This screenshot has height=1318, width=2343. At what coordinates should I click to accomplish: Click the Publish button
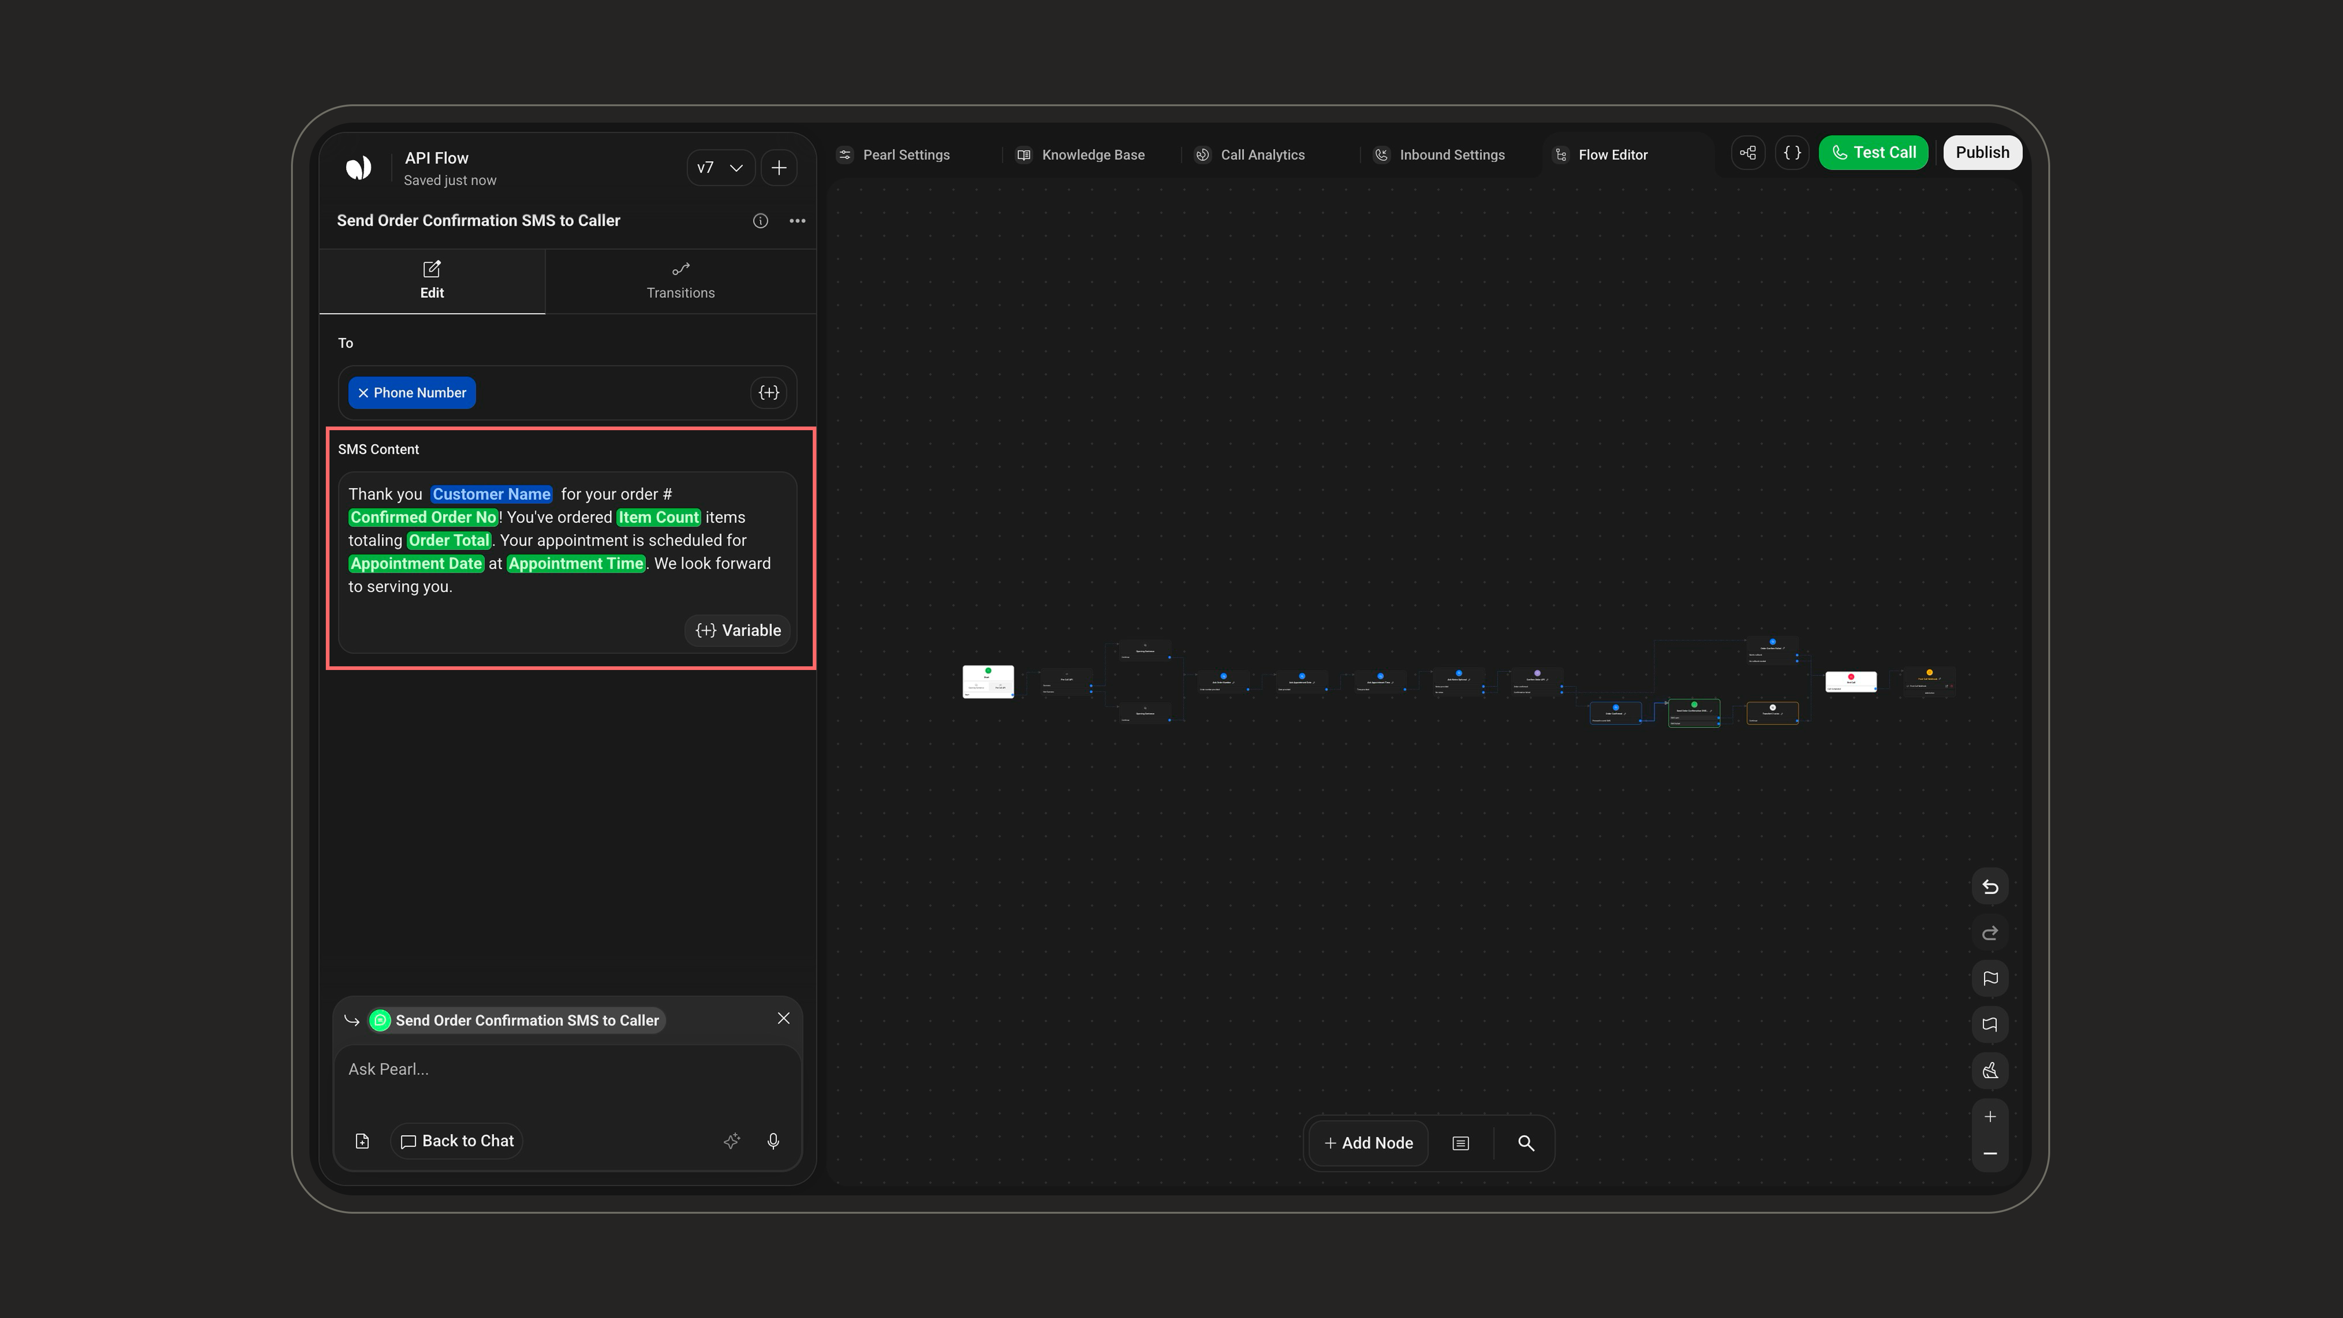1983,153
